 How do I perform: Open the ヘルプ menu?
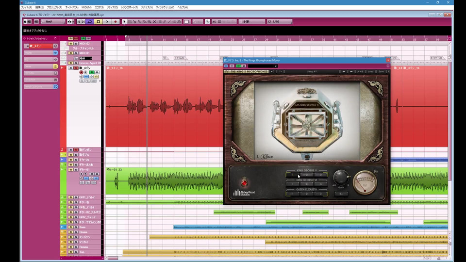[183, 7]
